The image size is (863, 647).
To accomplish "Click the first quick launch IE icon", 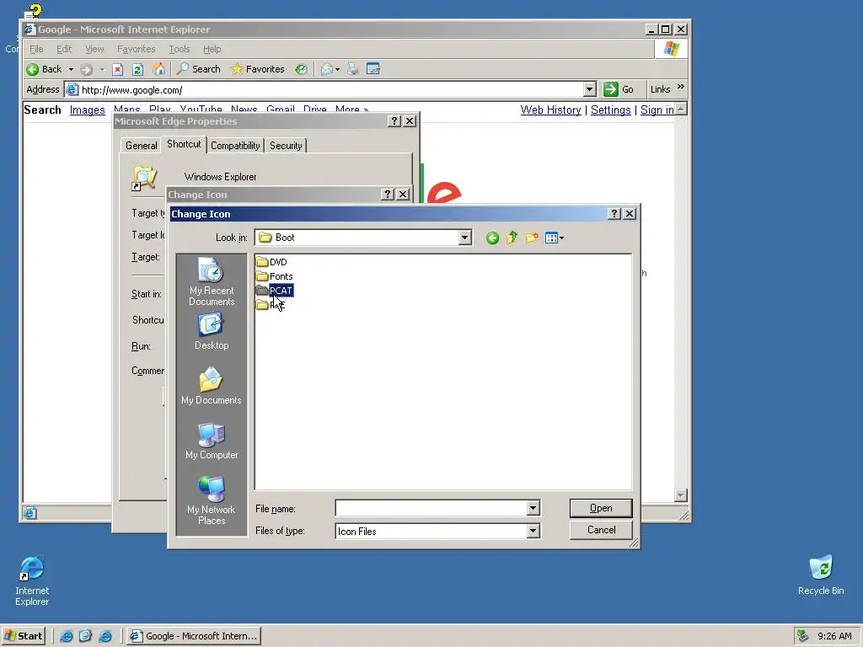I will pyautogui.click(x=67, y=636).
